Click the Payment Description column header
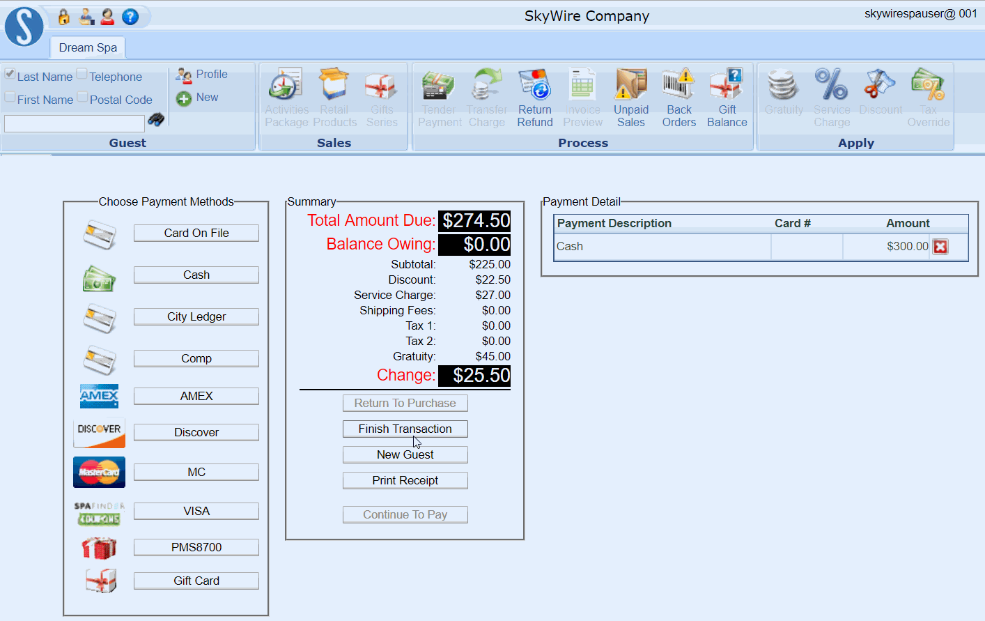 point(614,223)
